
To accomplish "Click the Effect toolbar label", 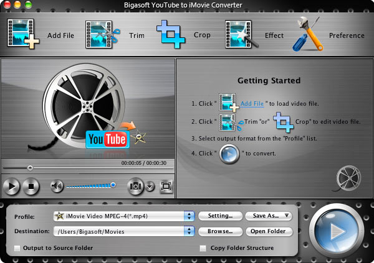I will click(x=274, y=35).
